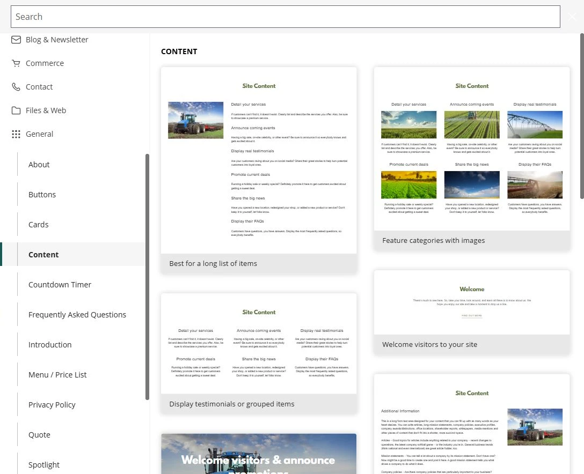
Task: Select the Countdown Timer subcategory
Action: [x=60, y=285]
